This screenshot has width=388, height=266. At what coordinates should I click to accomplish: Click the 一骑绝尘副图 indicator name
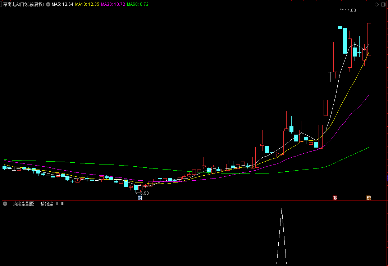tap(22, 204)
